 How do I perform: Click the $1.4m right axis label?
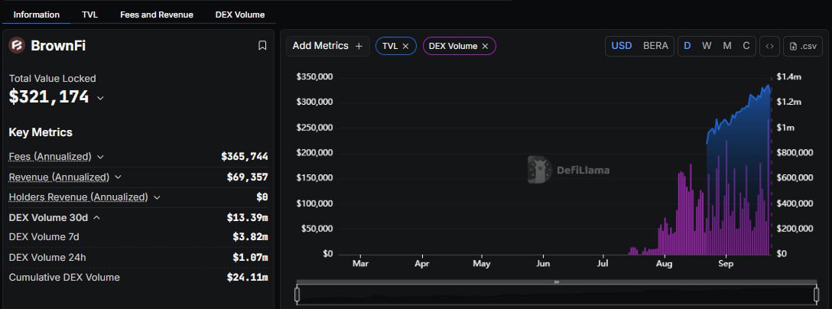point(788,76)
